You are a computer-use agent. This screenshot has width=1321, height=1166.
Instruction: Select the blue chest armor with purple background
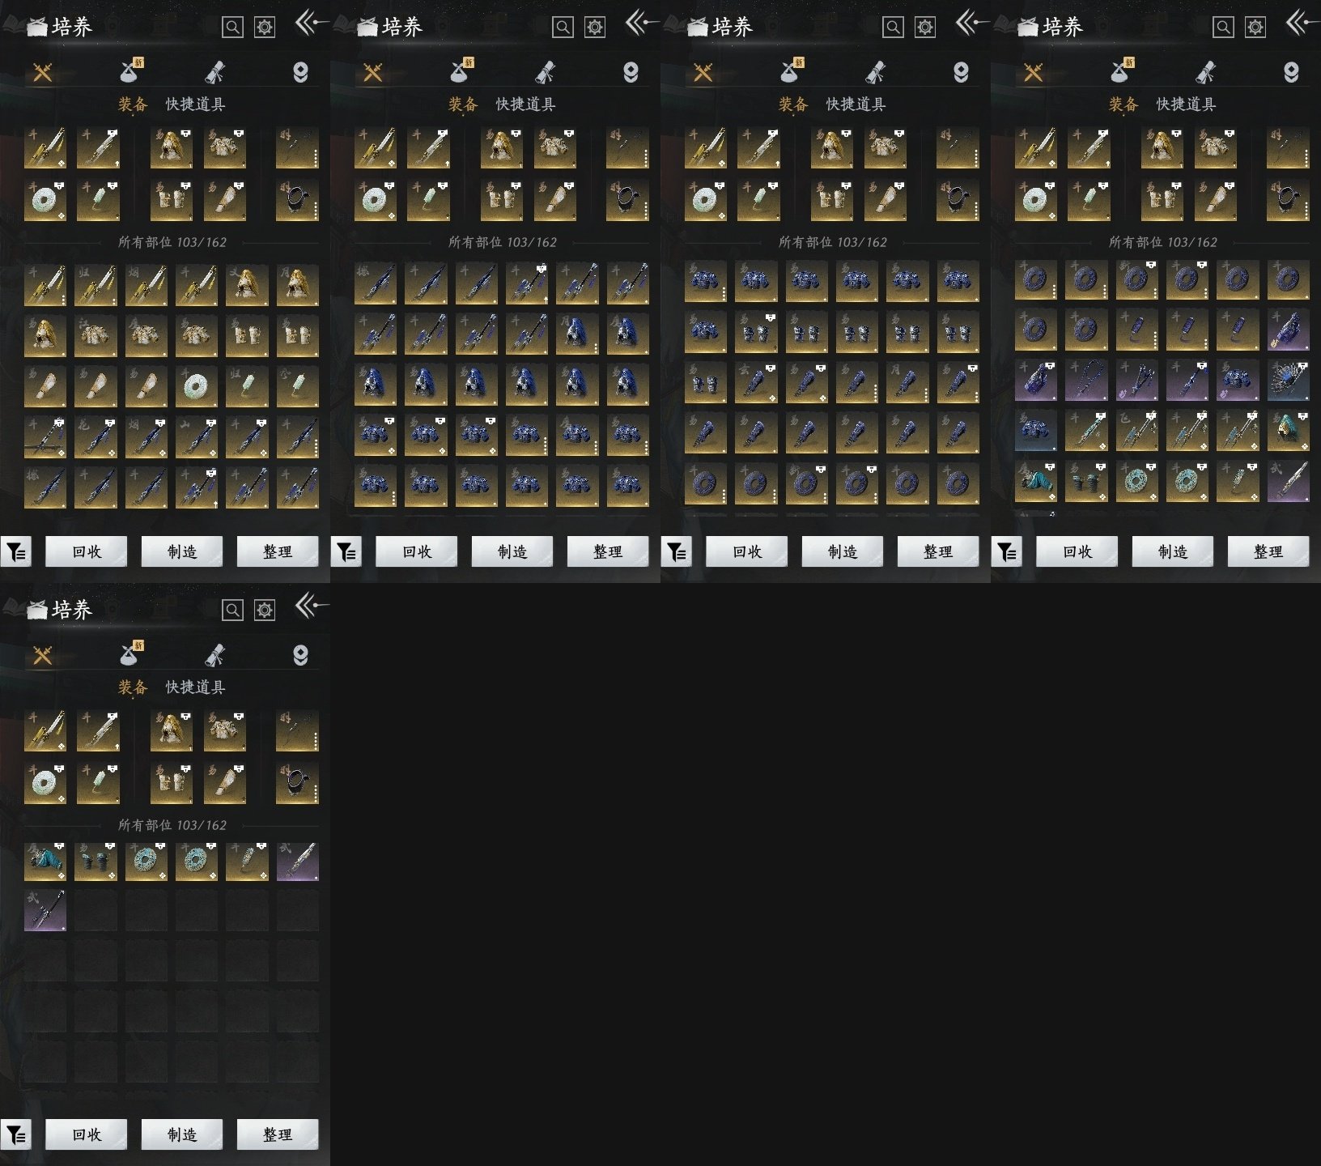1237,381
